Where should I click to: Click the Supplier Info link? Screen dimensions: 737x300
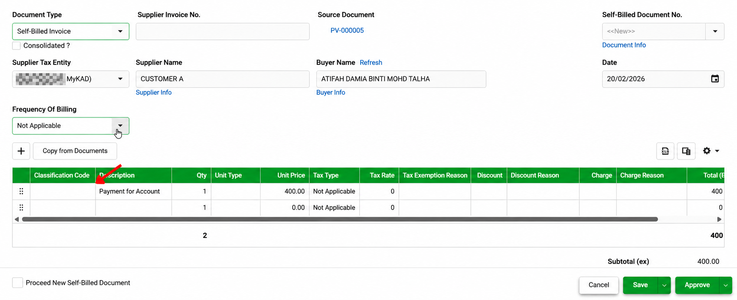pos(153,93)
